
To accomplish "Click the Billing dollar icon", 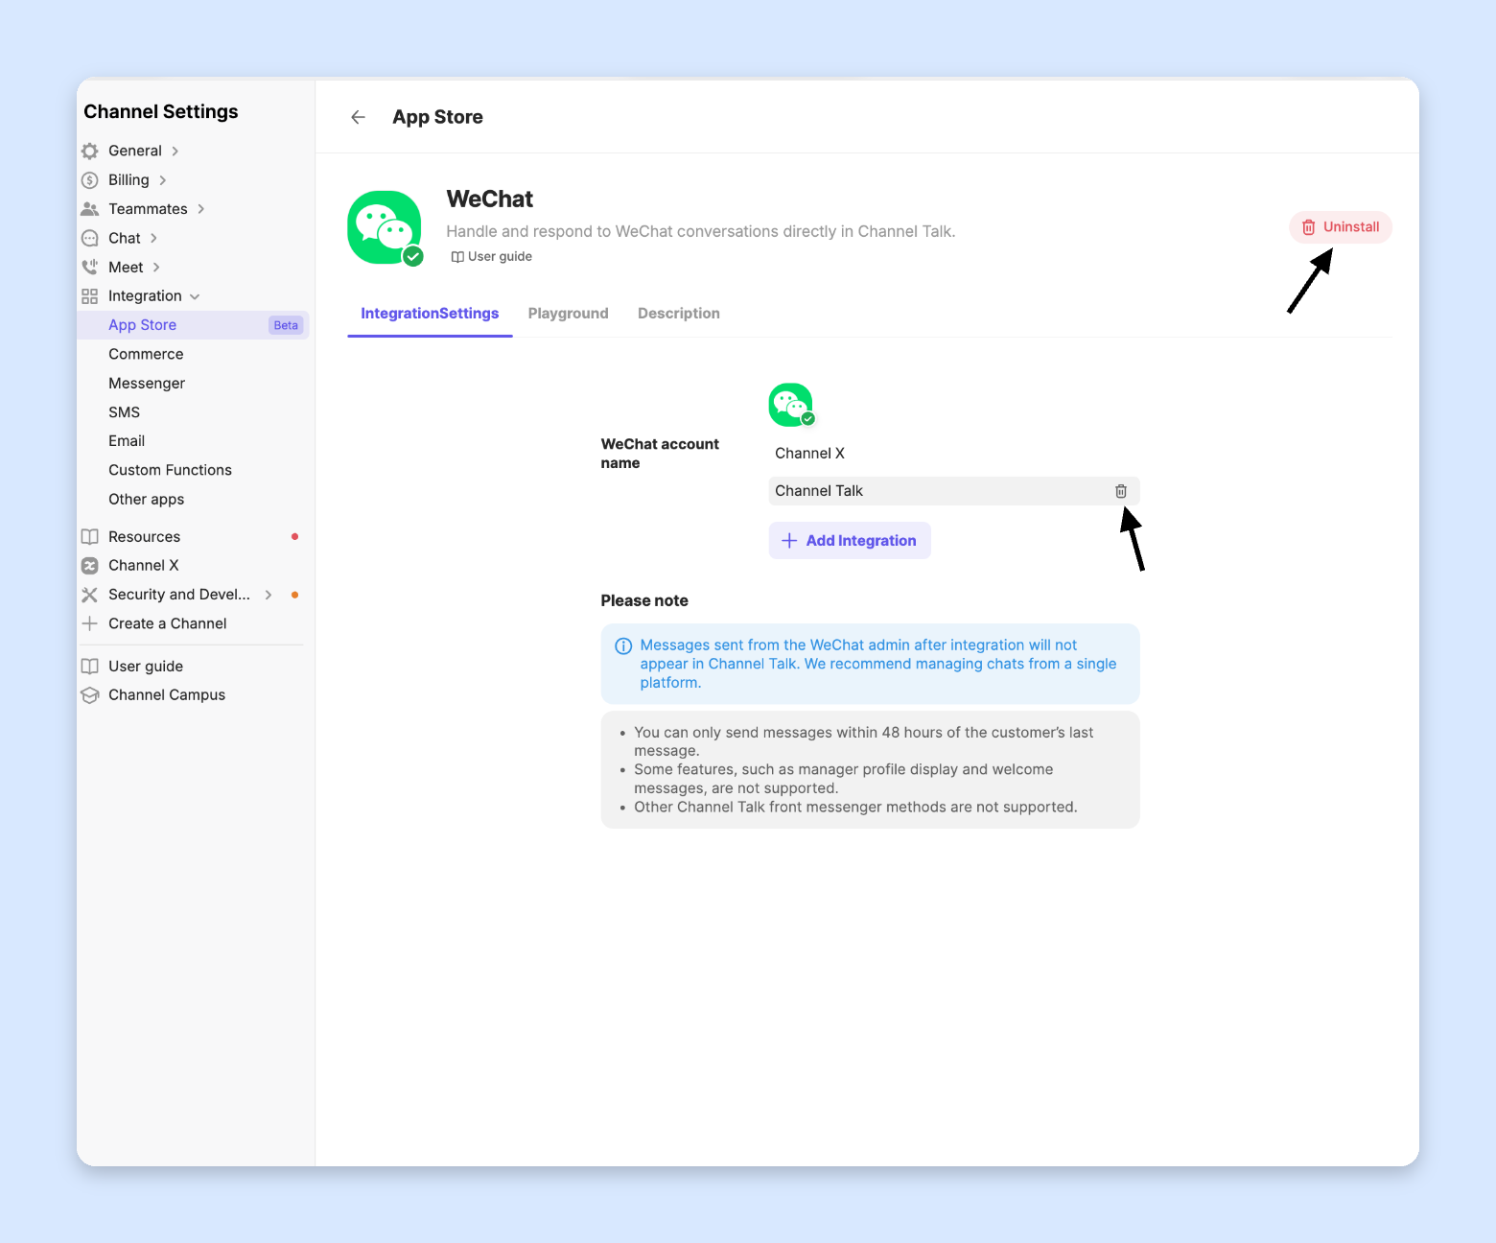I will click(x=90, y=180).
